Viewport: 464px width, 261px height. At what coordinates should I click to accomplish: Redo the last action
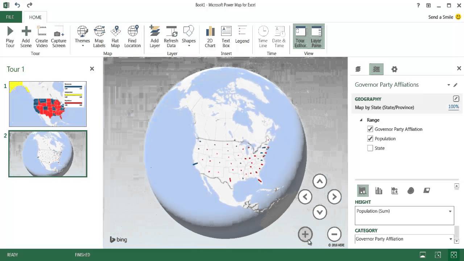point(30,5)
